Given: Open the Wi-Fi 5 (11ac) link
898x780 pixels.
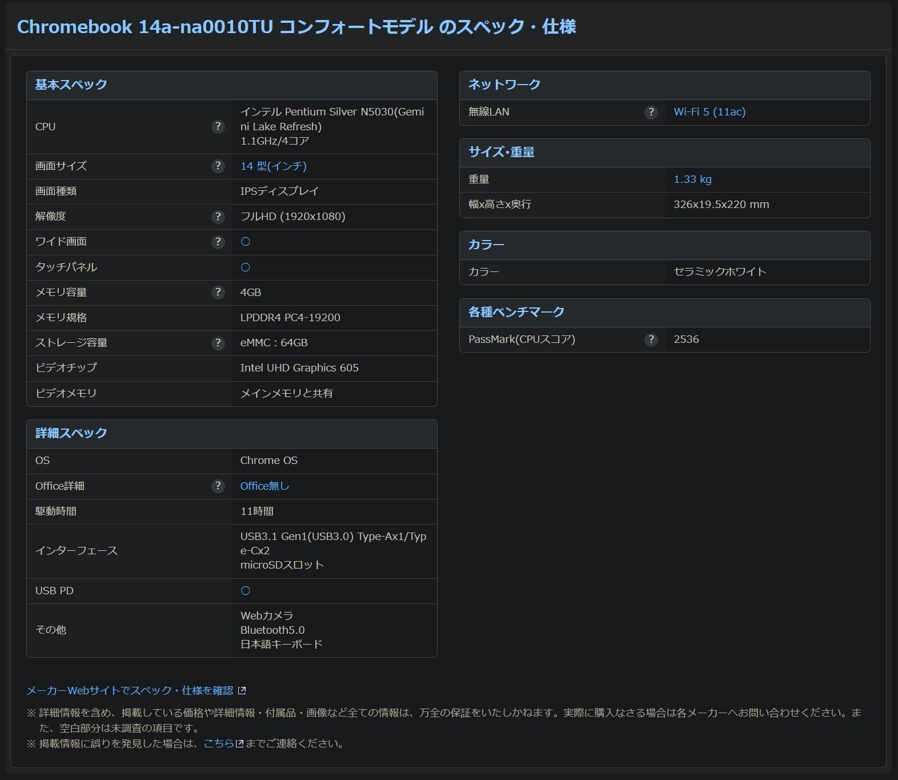Looking at the screenshot, I should [x=709, y=112].
